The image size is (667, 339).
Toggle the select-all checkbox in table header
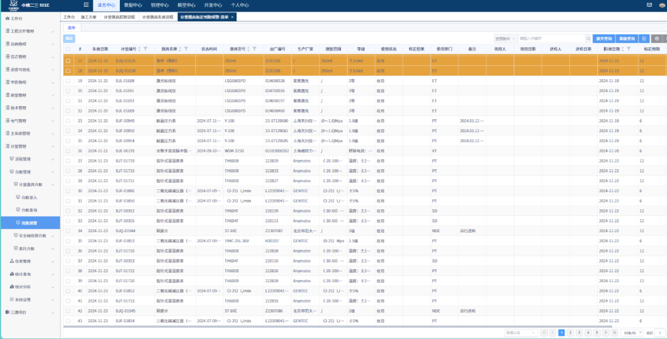point(68,49)
